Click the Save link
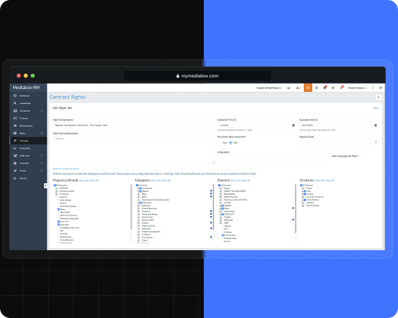 [375, 108]
